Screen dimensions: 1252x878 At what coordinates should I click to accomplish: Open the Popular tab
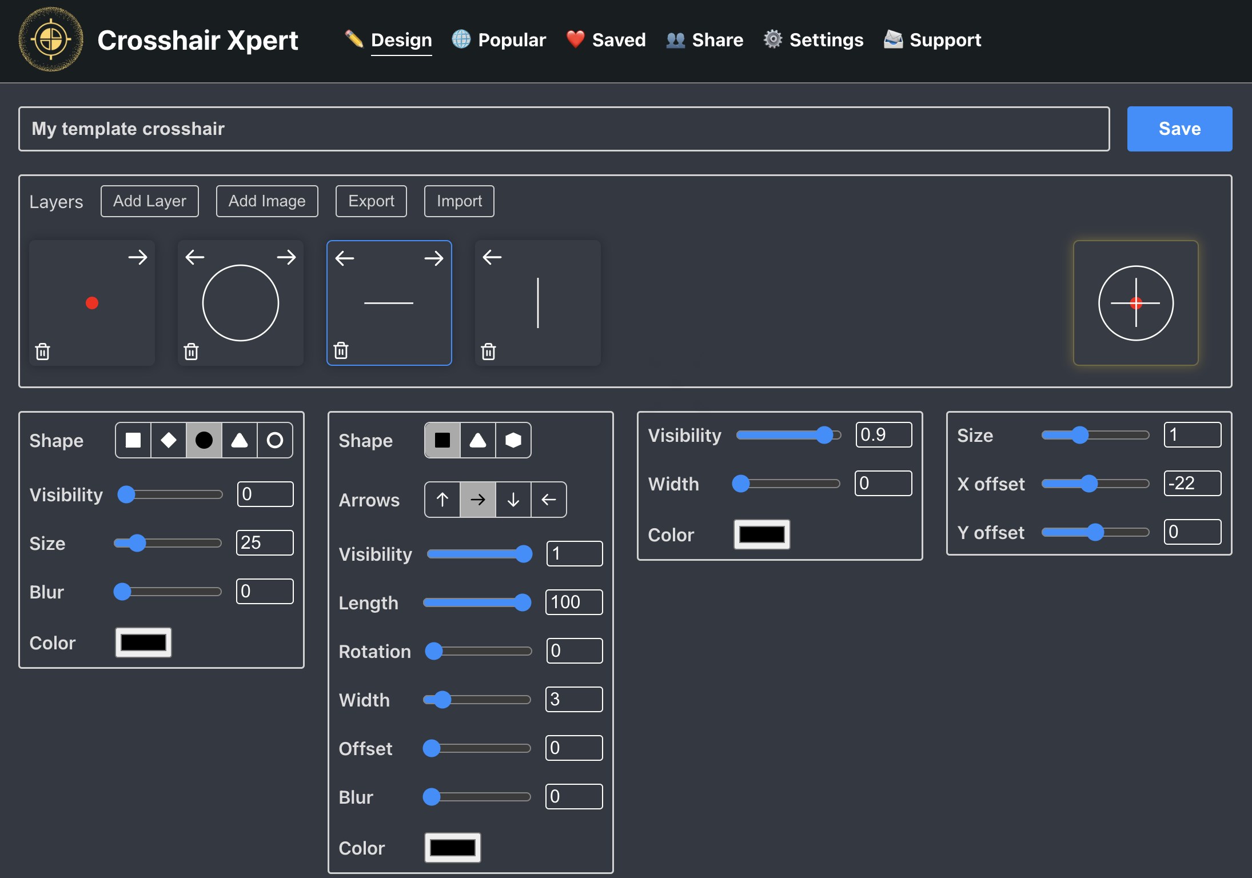pos(511,40)
